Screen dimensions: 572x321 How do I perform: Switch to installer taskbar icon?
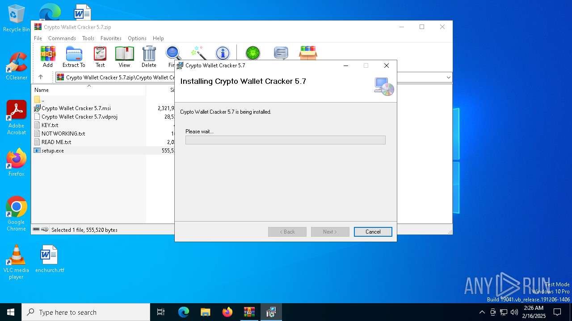tap(271, 312)
